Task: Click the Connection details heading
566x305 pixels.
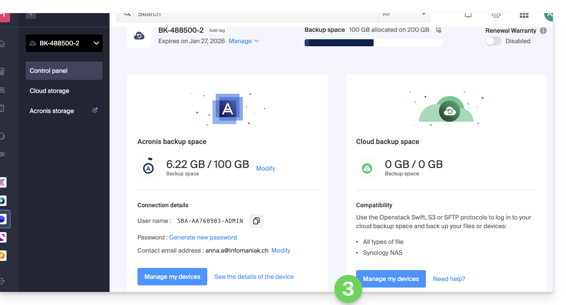Action: [163, 205]
